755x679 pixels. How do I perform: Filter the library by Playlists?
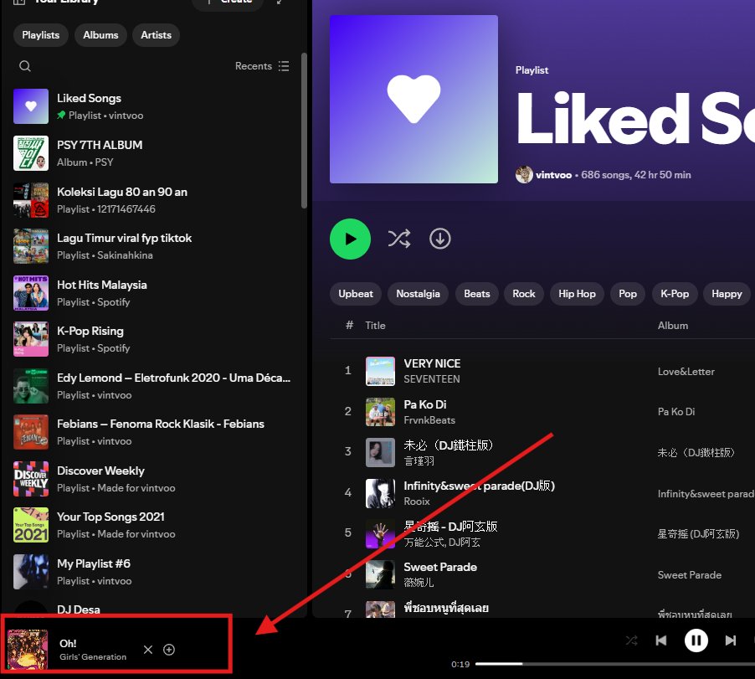tap(41, 35)
